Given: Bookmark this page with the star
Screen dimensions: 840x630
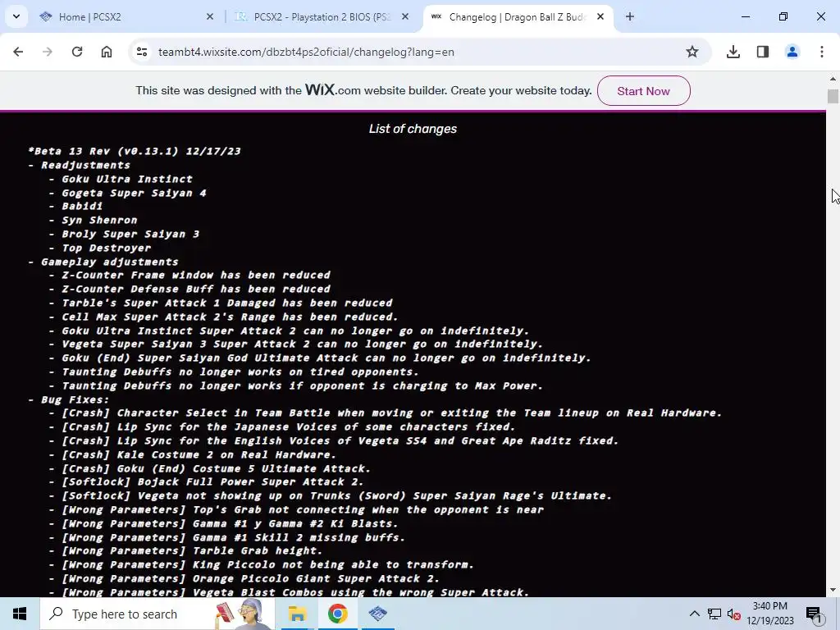Looking at the screenshot, I should click(692, 52).
